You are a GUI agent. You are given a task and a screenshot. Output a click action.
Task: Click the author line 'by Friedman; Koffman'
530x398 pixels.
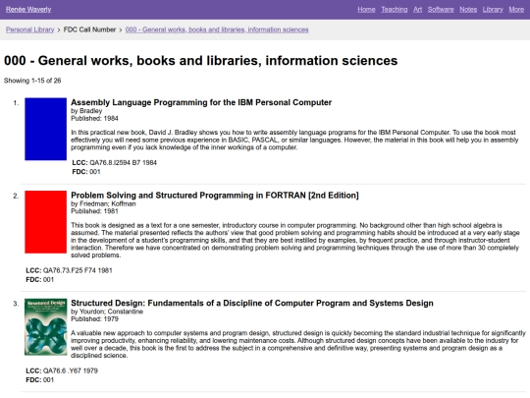pos(103,203)
